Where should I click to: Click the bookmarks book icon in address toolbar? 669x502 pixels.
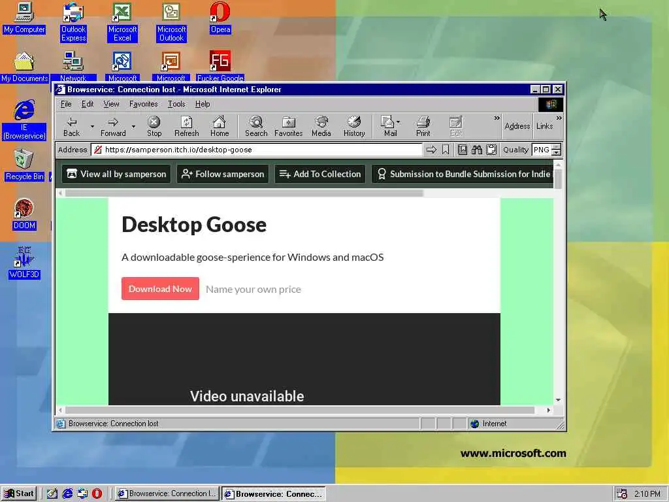pyautogui.click(x=463, y=150)
